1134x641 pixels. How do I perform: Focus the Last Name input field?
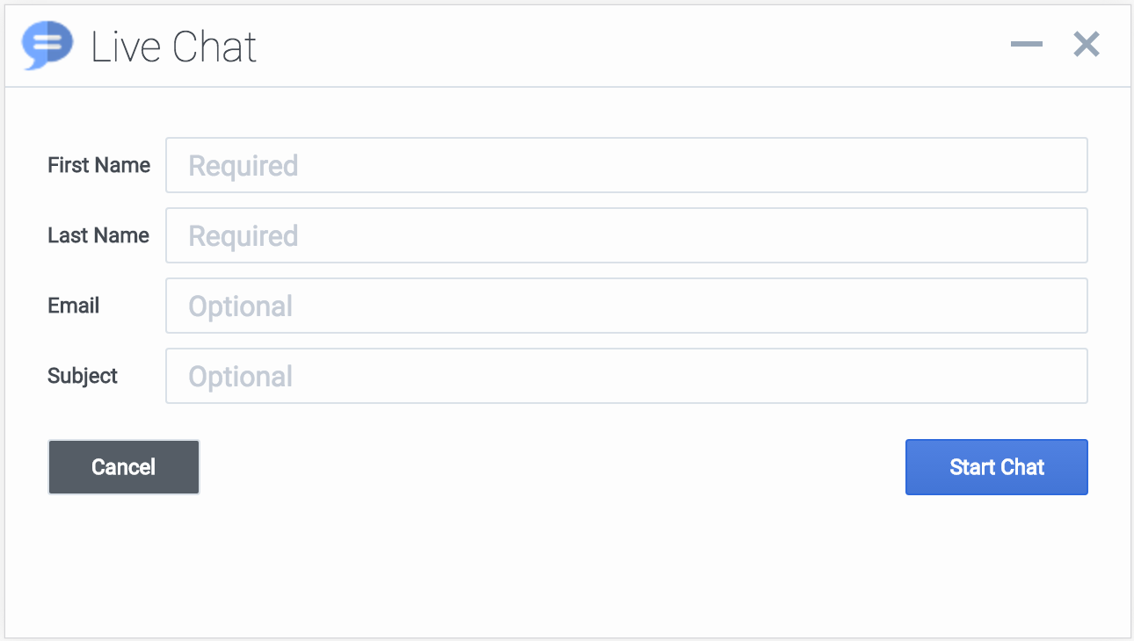[626, 235]
